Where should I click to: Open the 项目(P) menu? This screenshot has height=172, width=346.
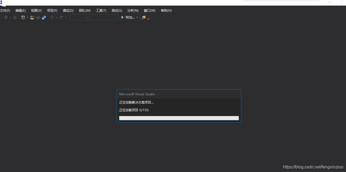click(52, 11)
